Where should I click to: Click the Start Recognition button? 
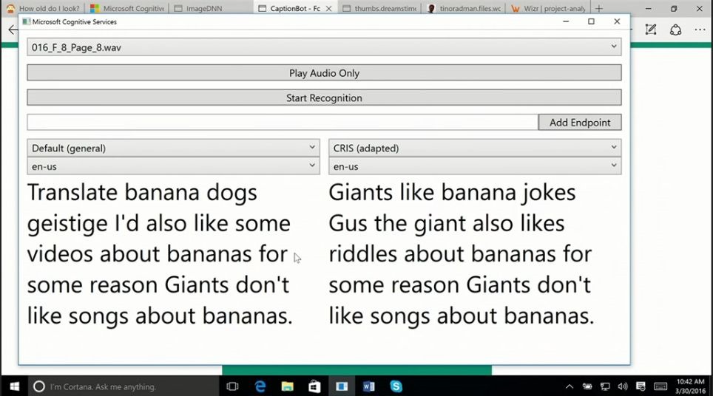point(324,98)
